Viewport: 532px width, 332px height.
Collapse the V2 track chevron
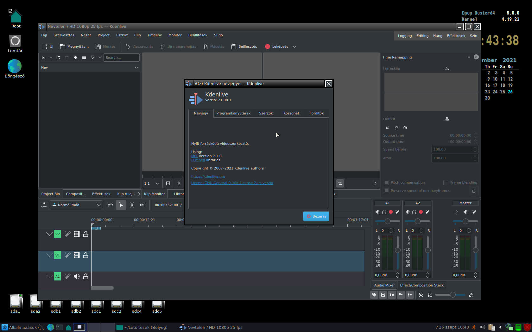click(49, 234)
